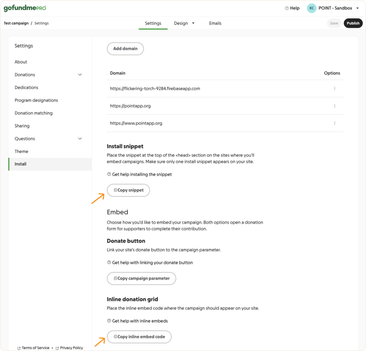The width and height of the screenshot is (366, 351).
Task: Expand the Questions settings section
Action: (x=80, y=139)
